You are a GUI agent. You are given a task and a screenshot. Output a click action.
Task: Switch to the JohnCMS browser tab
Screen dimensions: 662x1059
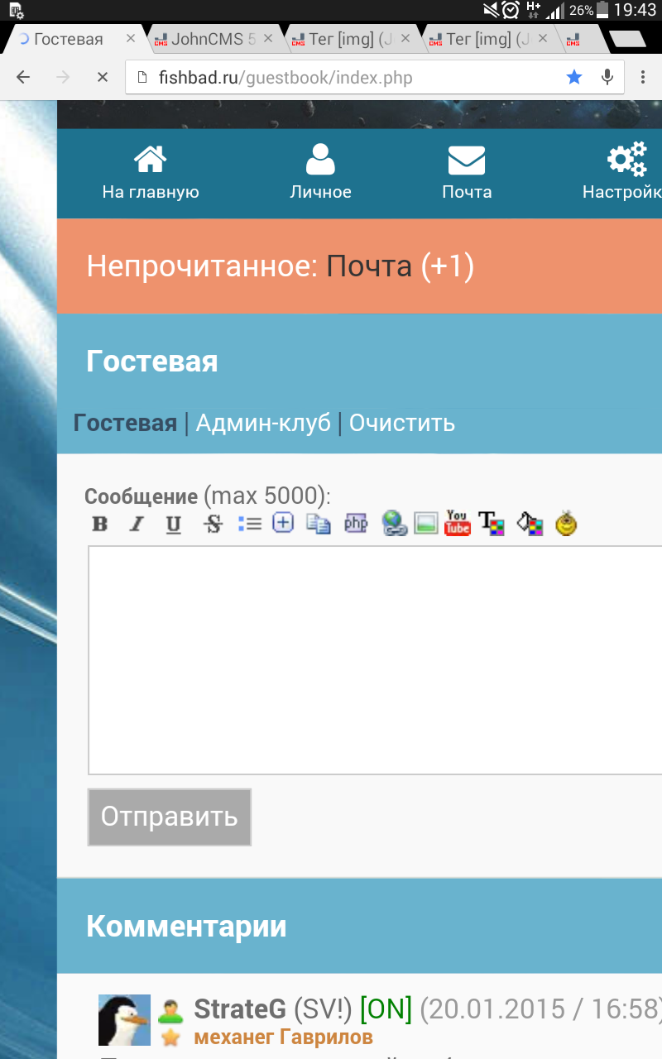tap(213, 39)
